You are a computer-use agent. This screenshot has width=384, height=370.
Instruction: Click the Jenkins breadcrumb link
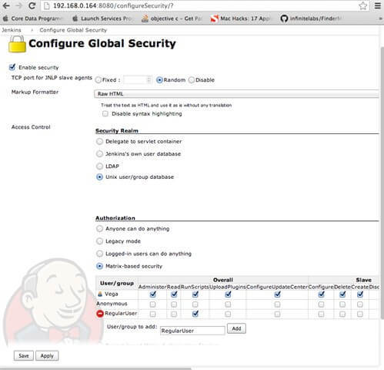[x=12, y=30]
